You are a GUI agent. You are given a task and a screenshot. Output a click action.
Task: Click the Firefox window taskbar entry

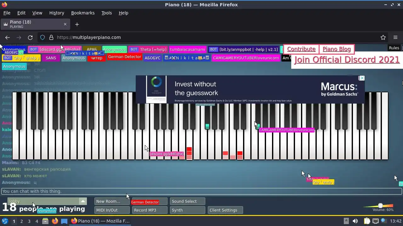tap(100, 221)
